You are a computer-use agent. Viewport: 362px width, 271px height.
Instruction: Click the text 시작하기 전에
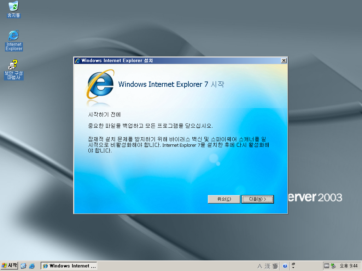[x=104, y=115]
